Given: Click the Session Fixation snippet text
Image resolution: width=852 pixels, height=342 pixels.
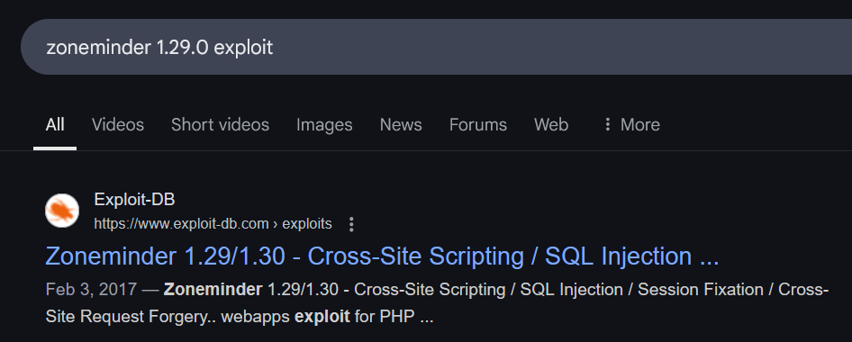Looking at the screenshot, I should [x=701, y=290].
